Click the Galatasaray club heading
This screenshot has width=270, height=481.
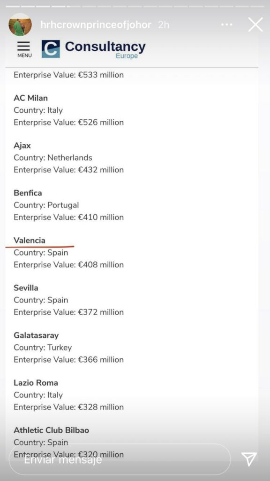point(36,335)
